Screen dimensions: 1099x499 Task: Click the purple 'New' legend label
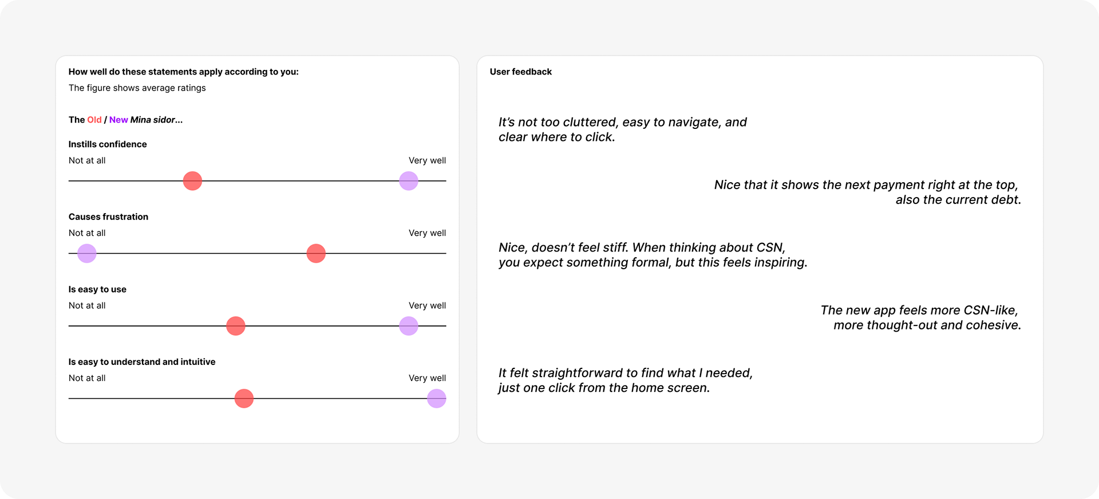pyautogui.click(x=118, y=120)
